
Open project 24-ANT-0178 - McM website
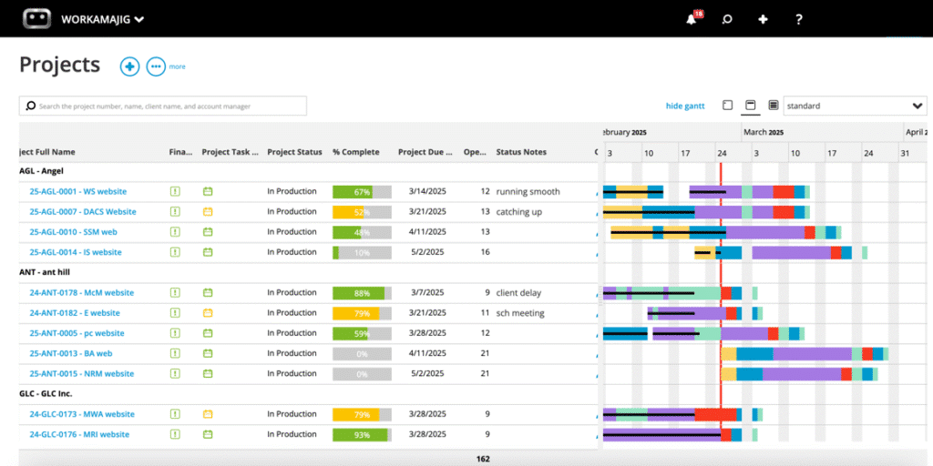[x=82, y=293]
